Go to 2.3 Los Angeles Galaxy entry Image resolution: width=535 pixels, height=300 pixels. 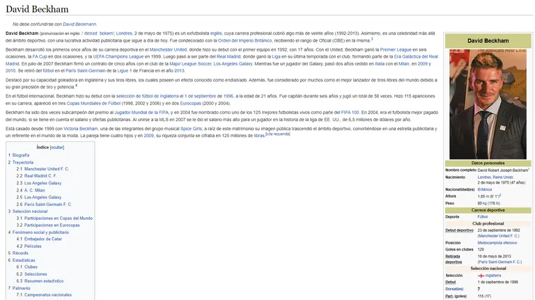click(42, 183)
